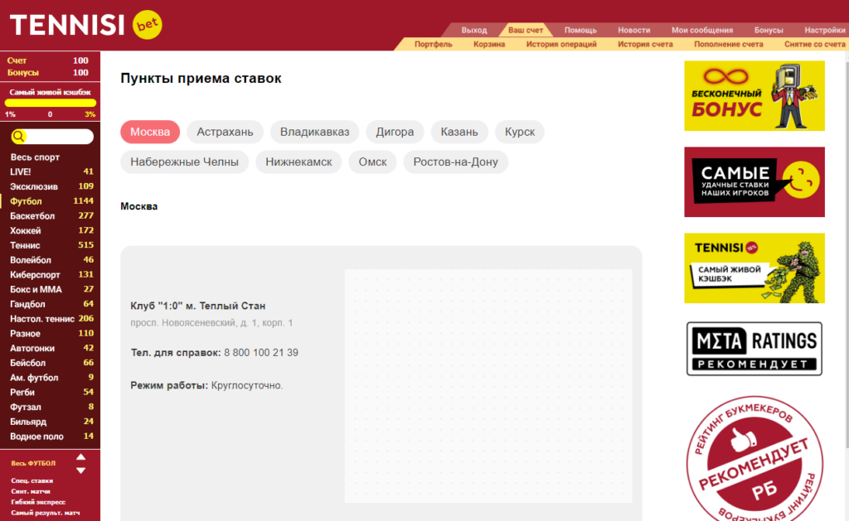The width and height of the screenshot is (849, 521).
Task: Click the Счет balance value
Action: (x=80, y=60)
